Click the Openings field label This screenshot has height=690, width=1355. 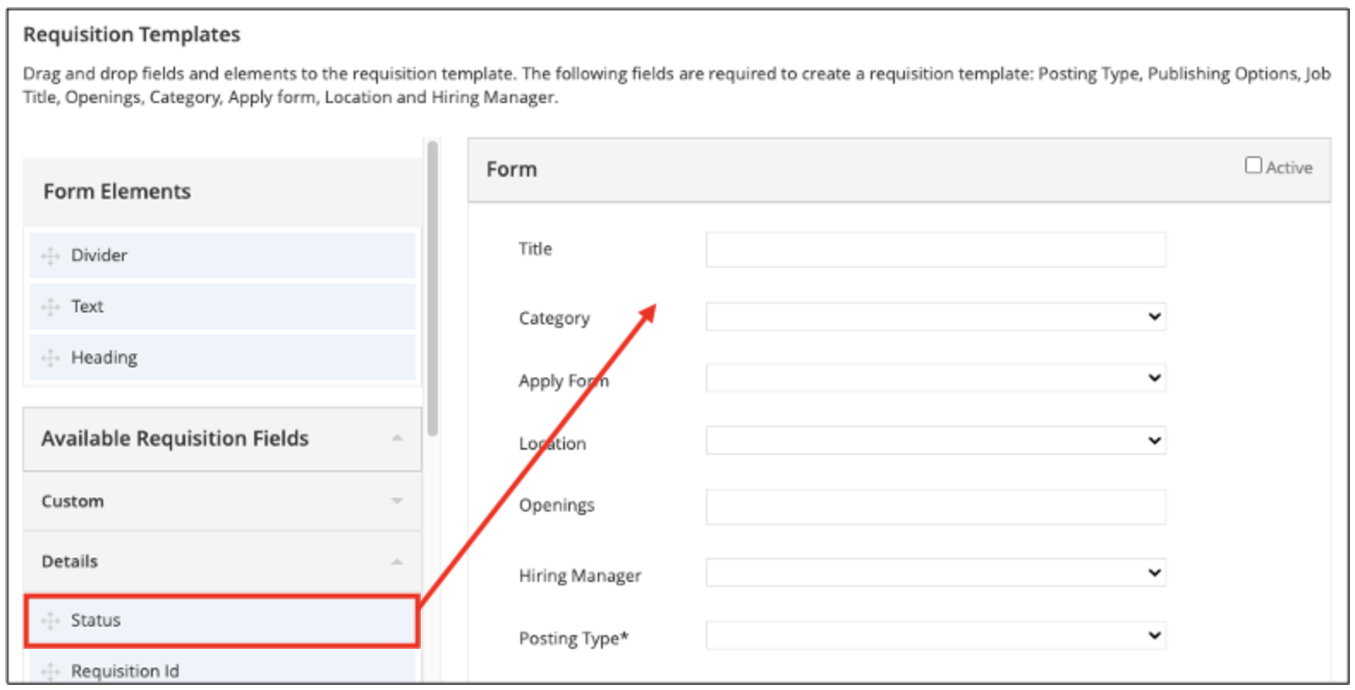click(556, 505)
